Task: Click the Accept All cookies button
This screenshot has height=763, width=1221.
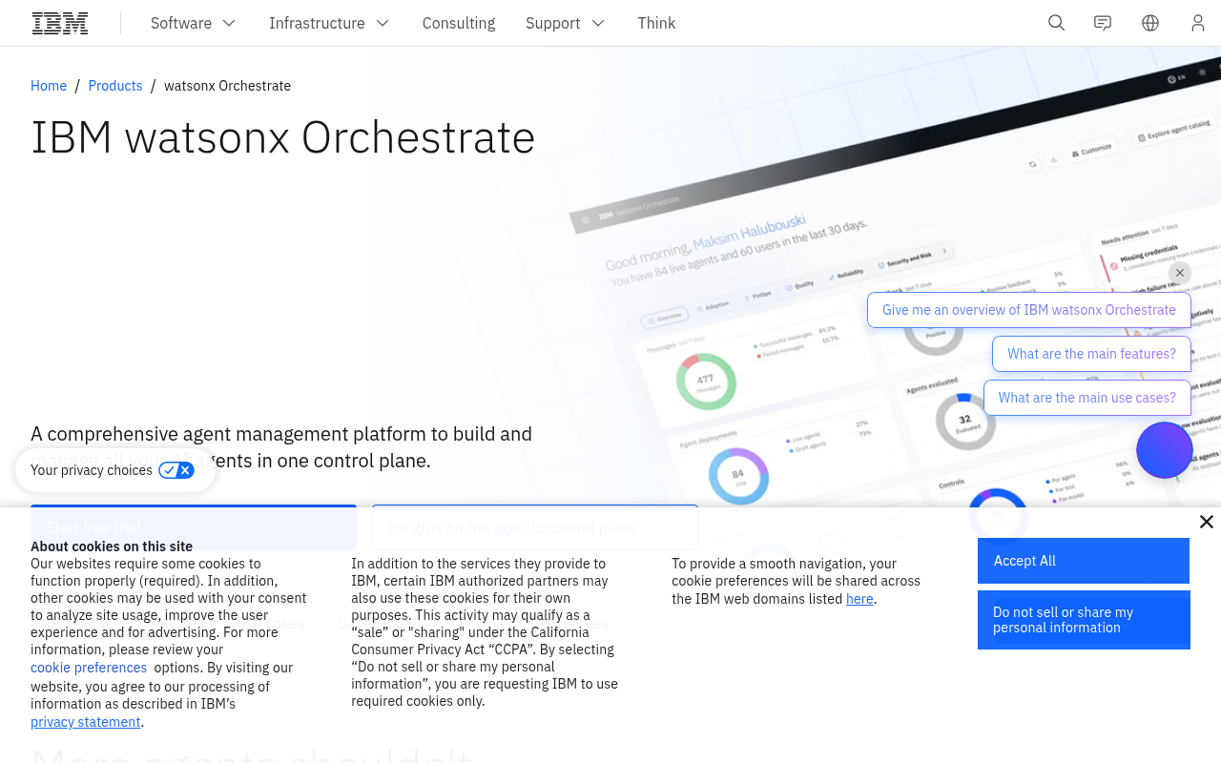Action: pyautogui.click(x=1084, y=561)
